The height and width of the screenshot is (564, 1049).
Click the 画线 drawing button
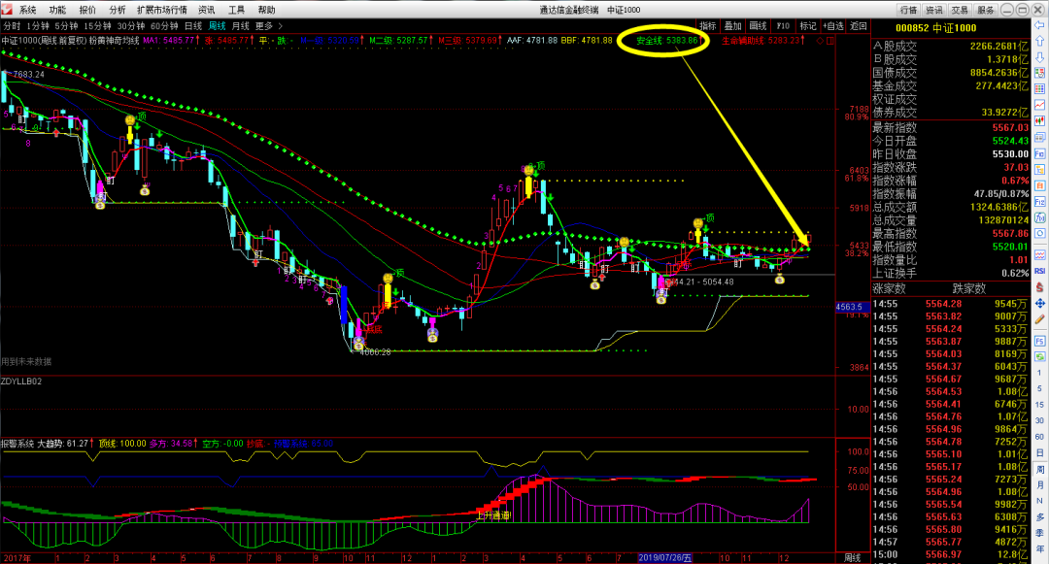point(758,26)
